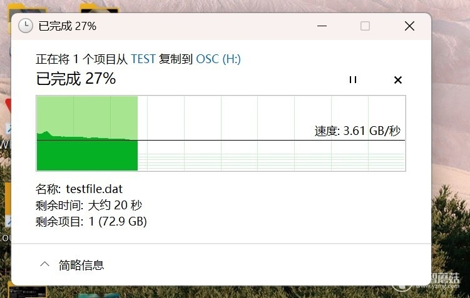
Task: Collapse details with the chevron arrow
Action: point(44,264)
